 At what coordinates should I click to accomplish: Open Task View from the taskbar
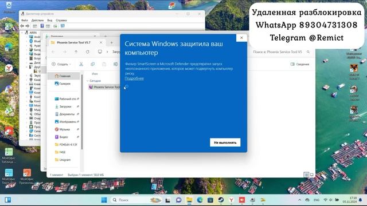[167, 200]
